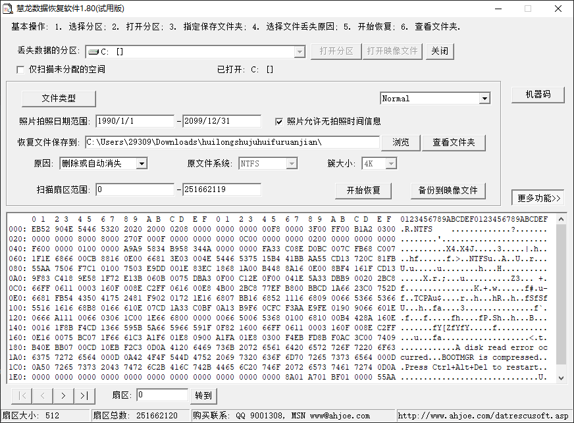This screenshot has width=574, height=423.
Task: Start recovery with 开始恢复 button
Action: [363, 191]
